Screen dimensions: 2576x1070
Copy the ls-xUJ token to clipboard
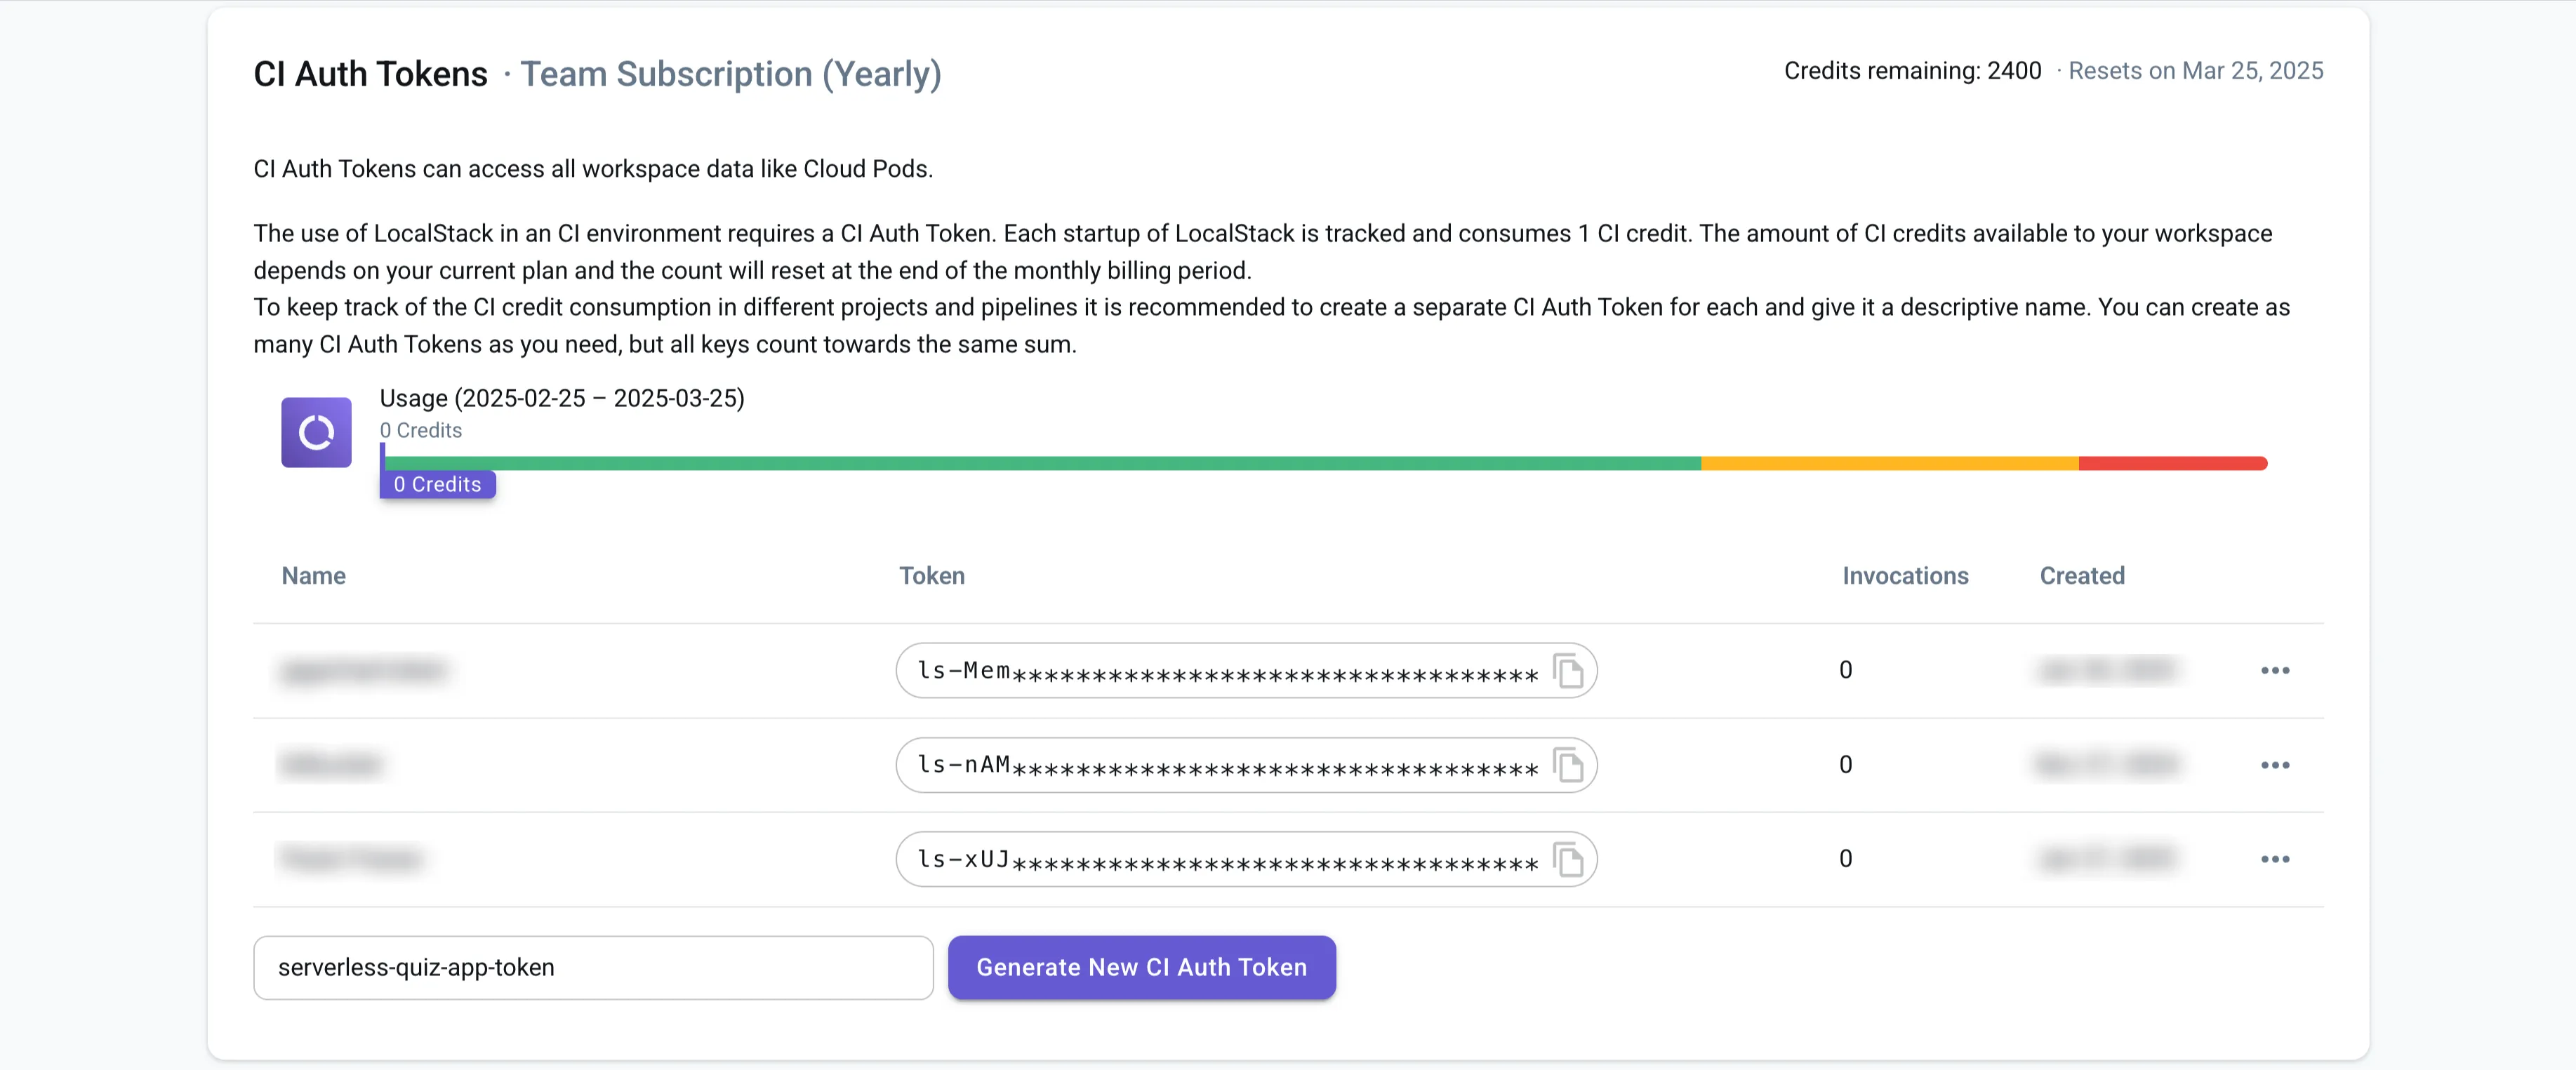(1568, 859)
